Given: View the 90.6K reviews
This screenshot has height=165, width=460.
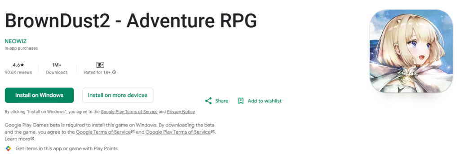Looking at the screenshot, I should pos(18,72).
